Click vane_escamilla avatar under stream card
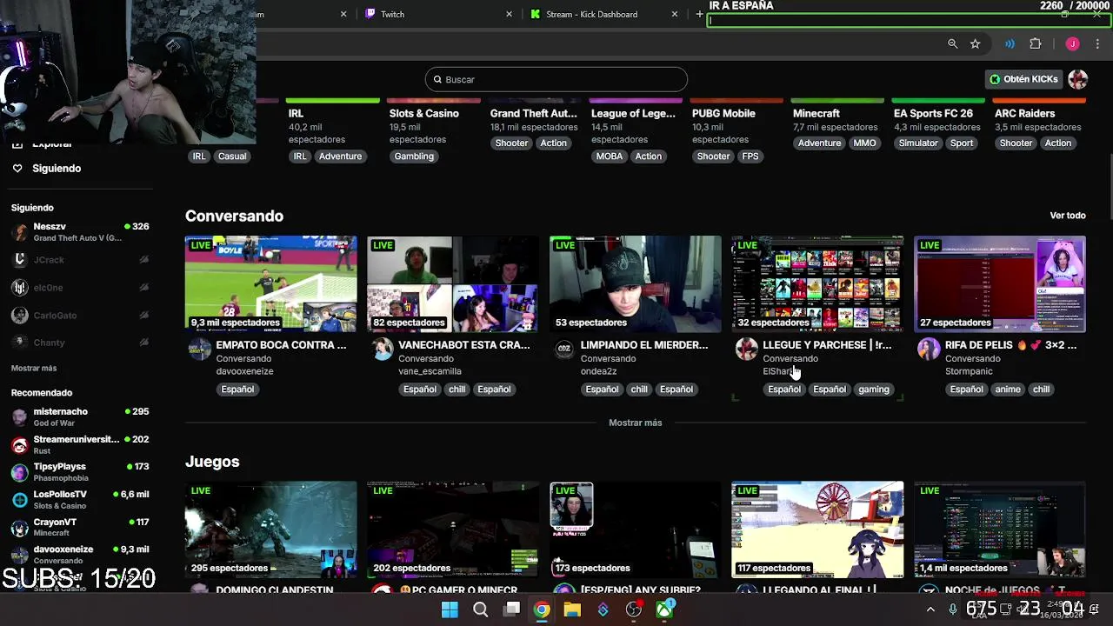This screenshot has height=626, width=1113. (x=383, y=350)
